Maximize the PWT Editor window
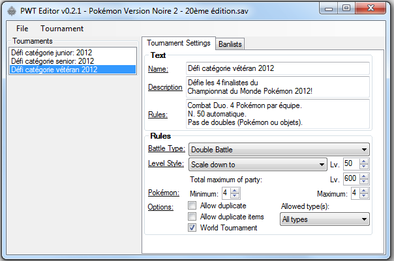 point(346,8)
